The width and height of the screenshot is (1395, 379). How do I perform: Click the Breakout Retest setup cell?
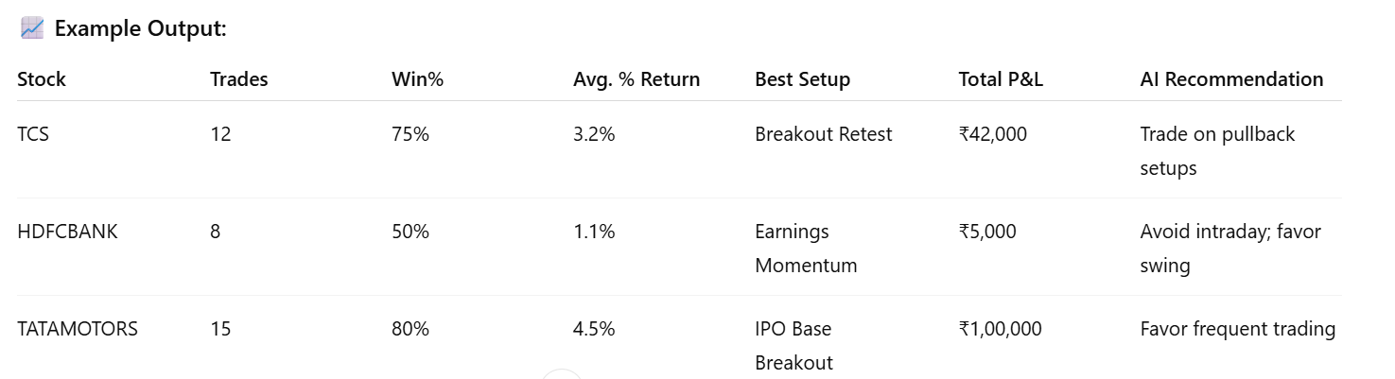[x=824, y=134]
